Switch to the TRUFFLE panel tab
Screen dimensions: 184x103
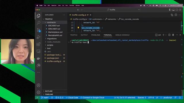(74, 35)
